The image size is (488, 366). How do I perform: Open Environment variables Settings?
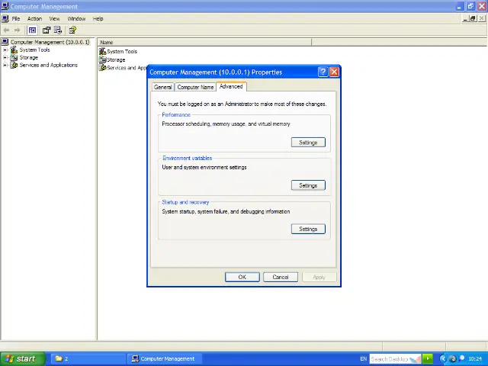pyautogui.click(x=308, y=185)
